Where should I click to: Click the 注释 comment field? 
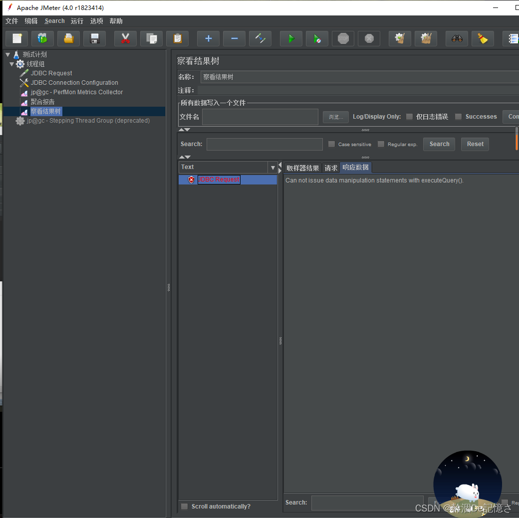click(358, 90)
